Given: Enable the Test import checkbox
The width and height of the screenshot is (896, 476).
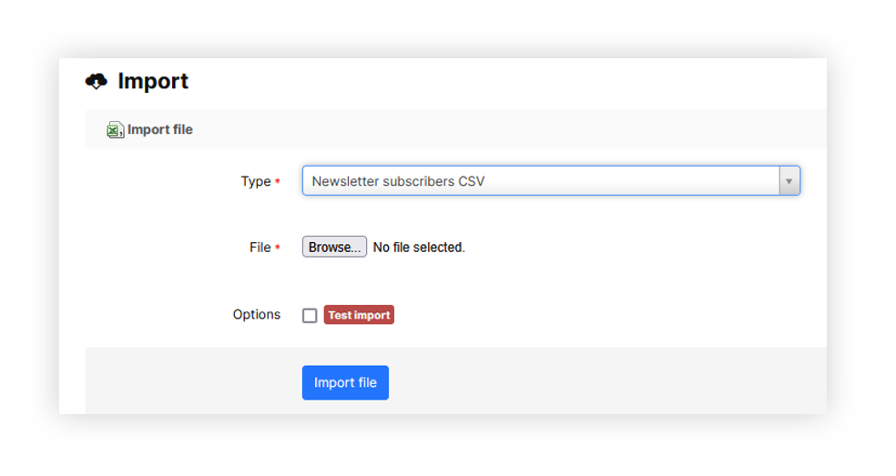Looking at the screenshot, I should tap(310, 316).
